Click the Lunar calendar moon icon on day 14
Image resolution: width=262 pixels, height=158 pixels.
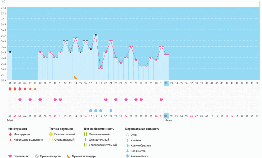tap(76, 77)
